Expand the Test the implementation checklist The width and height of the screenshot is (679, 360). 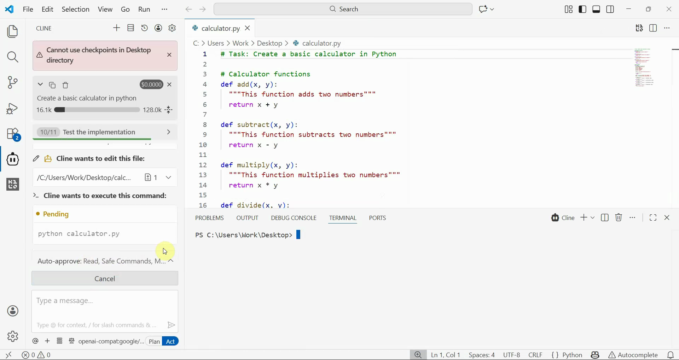169,132
